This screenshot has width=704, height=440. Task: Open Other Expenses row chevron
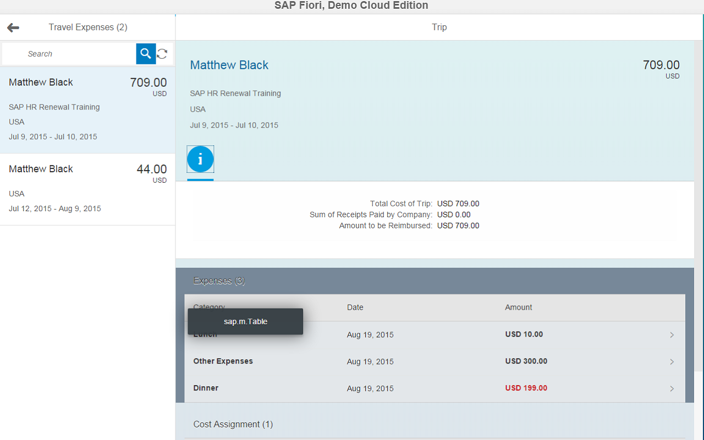672,362
